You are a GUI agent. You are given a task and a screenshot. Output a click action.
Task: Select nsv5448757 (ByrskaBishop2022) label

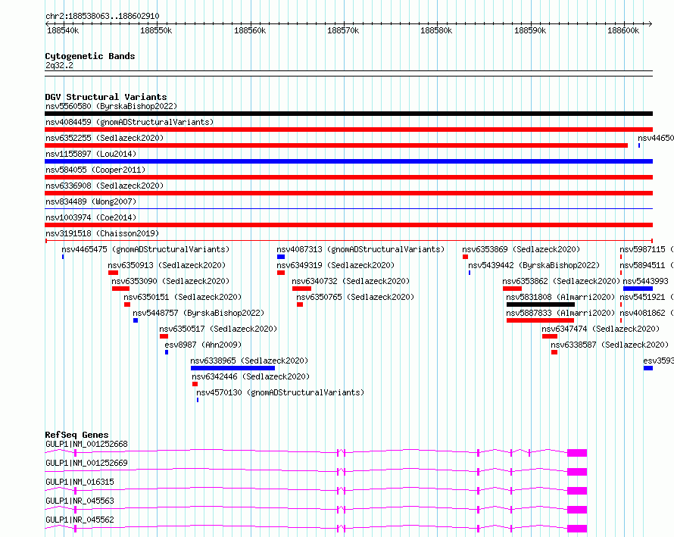click(198, 313)
